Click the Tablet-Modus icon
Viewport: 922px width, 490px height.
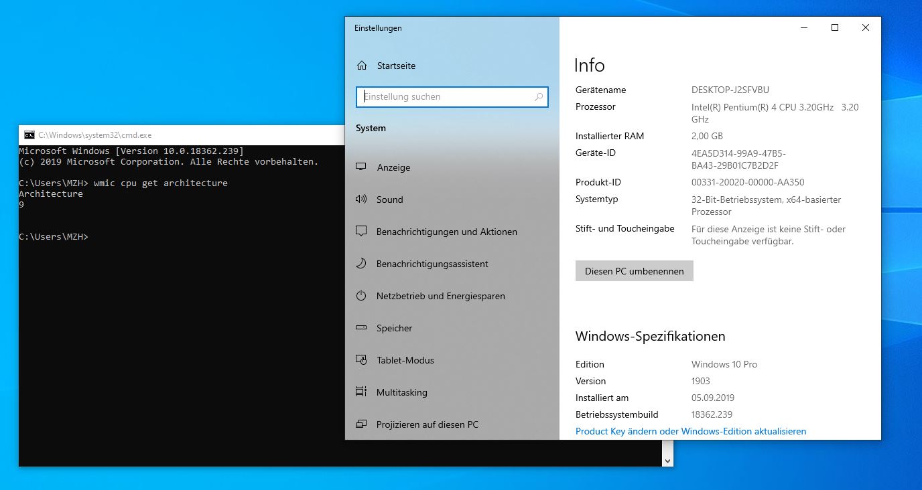coord(361,360)
